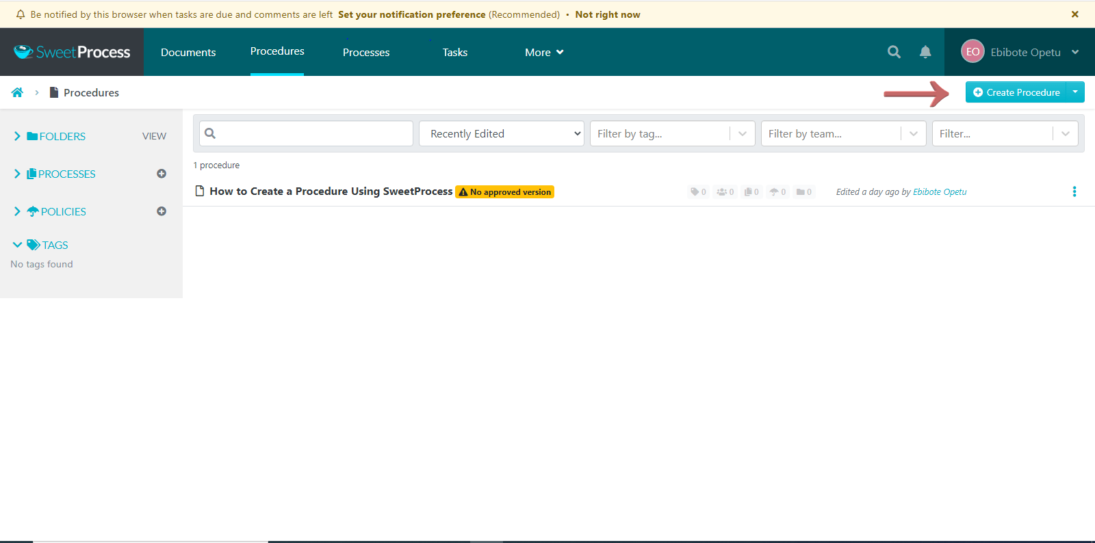Click the FOLDERS sidebar label

click(62, 136)
